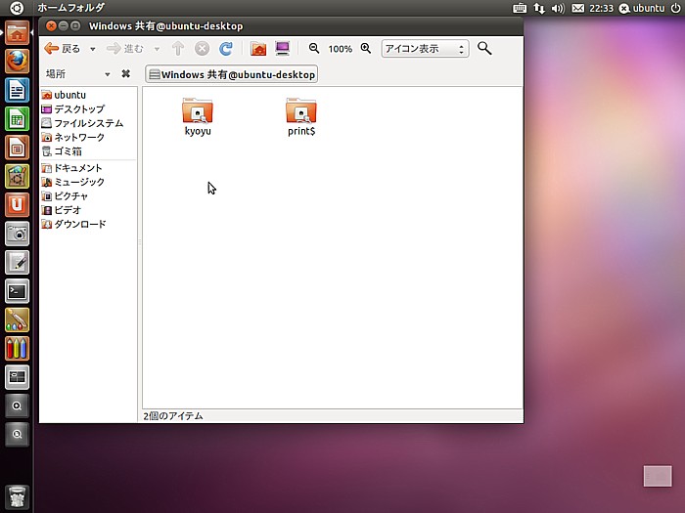Open the アイコン表示 view mode dropdown

425,49
